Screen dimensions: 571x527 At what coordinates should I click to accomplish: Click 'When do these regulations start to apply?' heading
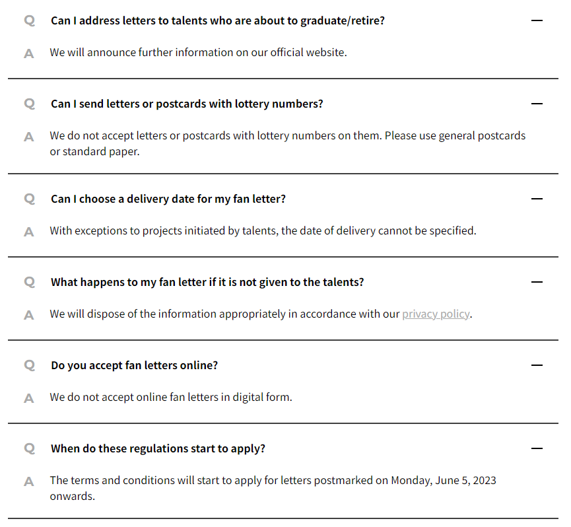(158, 448)
